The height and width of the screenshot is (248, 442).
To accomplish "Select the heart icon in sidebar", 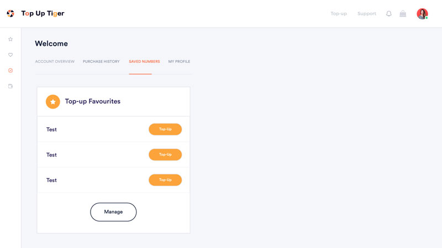I will (x=10, y=55).
